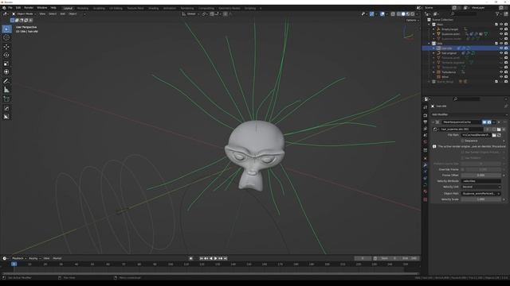Image resolution: width=510 pixels, height=286 pixels.
Task: Select the Select Box tool
Action: (6, 29)
